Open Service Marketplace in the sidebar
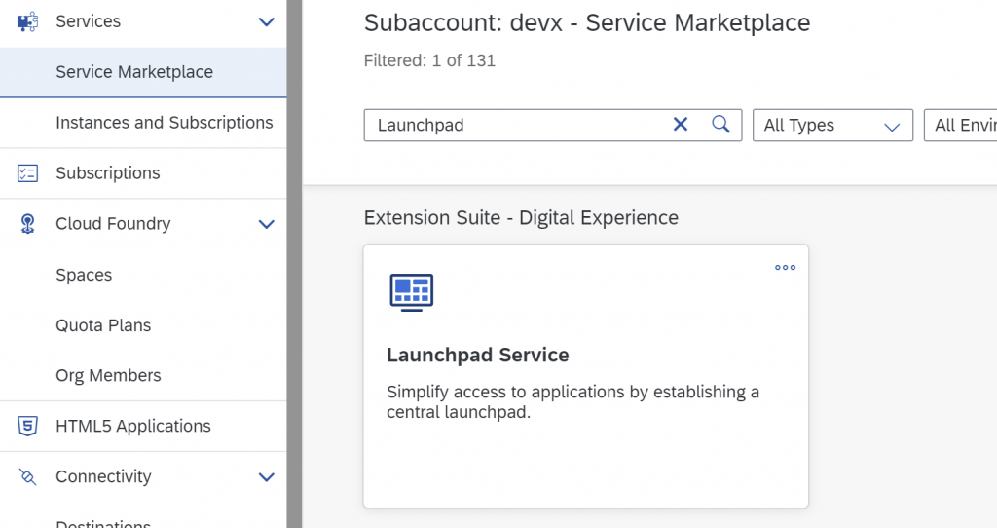This screenshot has width=997, height=528. pos(143,72)
